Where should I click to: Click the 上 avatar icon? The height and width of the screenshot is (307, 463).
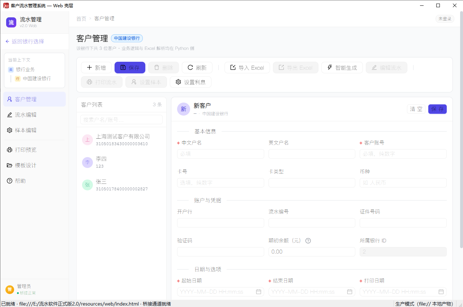point(87,140)
